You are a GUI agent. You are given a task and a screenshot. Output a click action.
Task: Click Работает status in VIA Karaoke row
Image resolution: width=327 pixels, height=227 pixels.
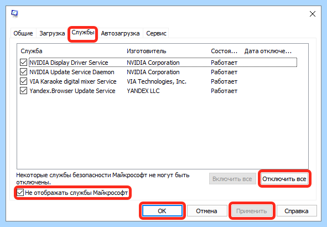[x=224, y=81]
